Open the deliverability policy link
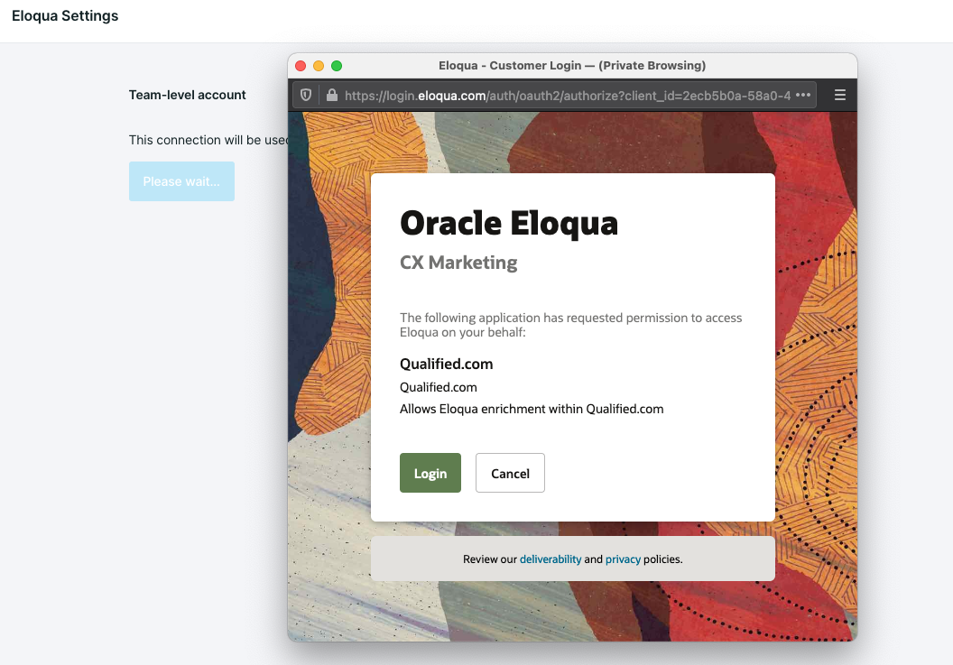The image size is (953, 665). coord(551,559)
